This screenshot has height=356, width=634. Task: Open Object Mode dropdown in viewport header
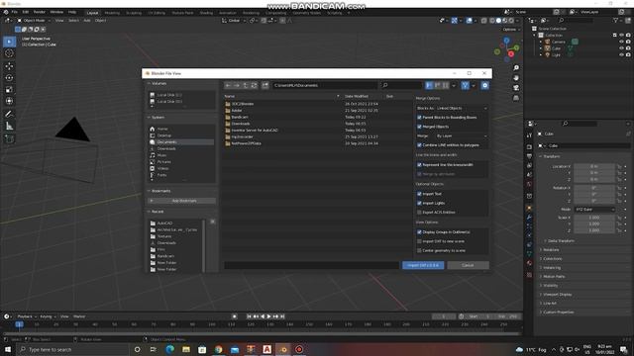pyautogui.click(x=34, y=20)
